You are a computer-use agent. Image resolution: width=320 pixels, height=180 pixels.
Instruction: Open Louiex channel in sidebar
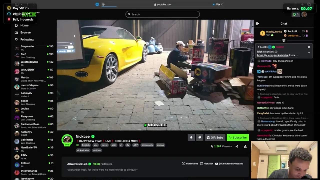[x=34, y=110]
